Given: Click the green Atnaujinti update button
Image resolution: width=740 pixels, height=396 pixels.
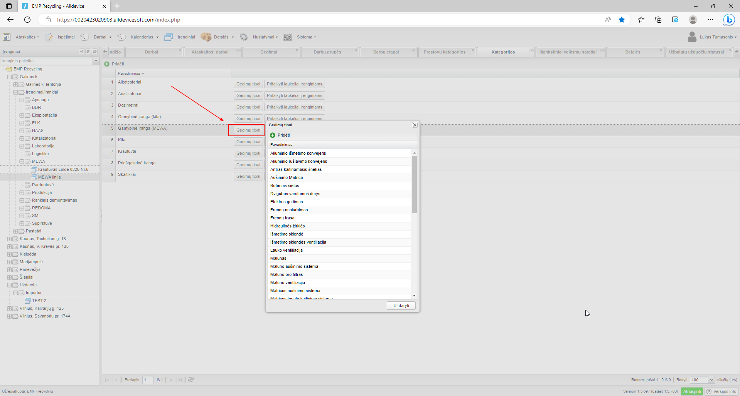Looking at the screenshot, I should 692,391.
